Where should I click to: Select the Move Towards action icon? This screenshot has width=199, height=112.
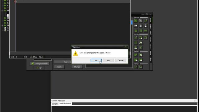146,21
